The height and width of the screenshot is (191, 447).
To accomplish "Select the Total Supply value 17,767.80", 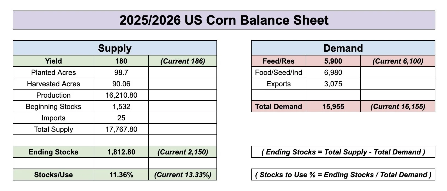I will [x=121, y=129].
